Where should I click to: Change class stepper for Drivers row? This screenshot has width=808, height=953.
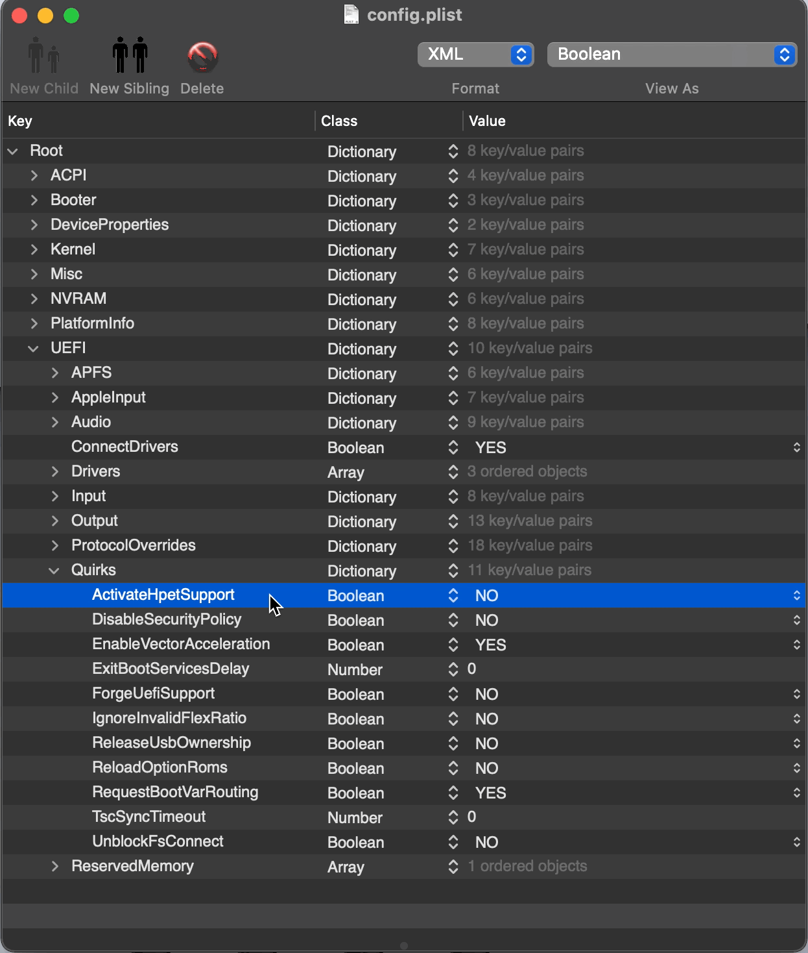[453, 472]
